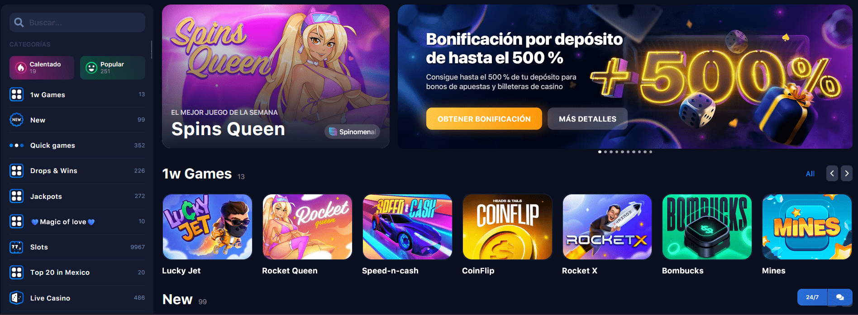Image resolution: width=858 pixels, height=315 pixels.
Task: Click the Buscar search field
Action: click(77, 22)
